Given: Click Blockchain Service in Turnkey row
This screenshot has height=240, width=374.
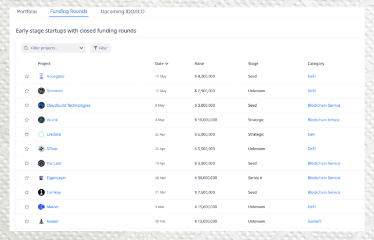Looking at the screenshot, I should 324,192.
